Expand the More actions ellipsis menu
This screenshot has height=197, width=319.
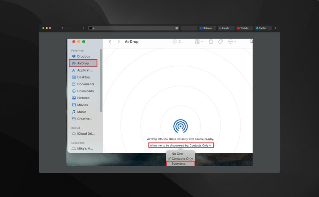(x=231, y=41)
